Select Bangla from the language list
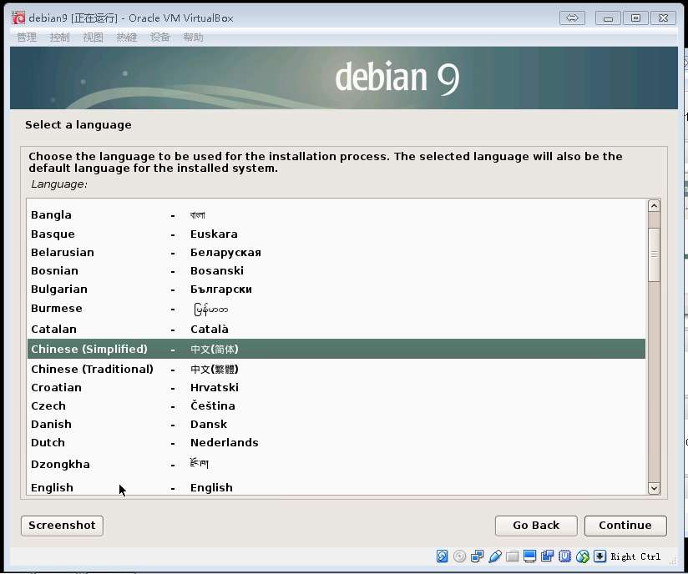 point(336,215)
